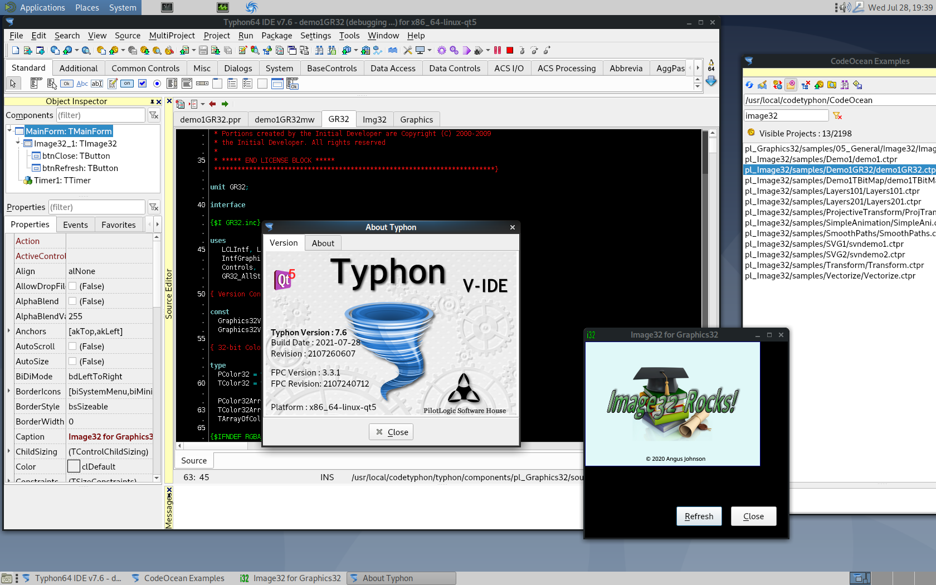This screenshot has height=585, width=936.
Task: Click the Object Inspector properties scrollbar
Action: [157, 357]
